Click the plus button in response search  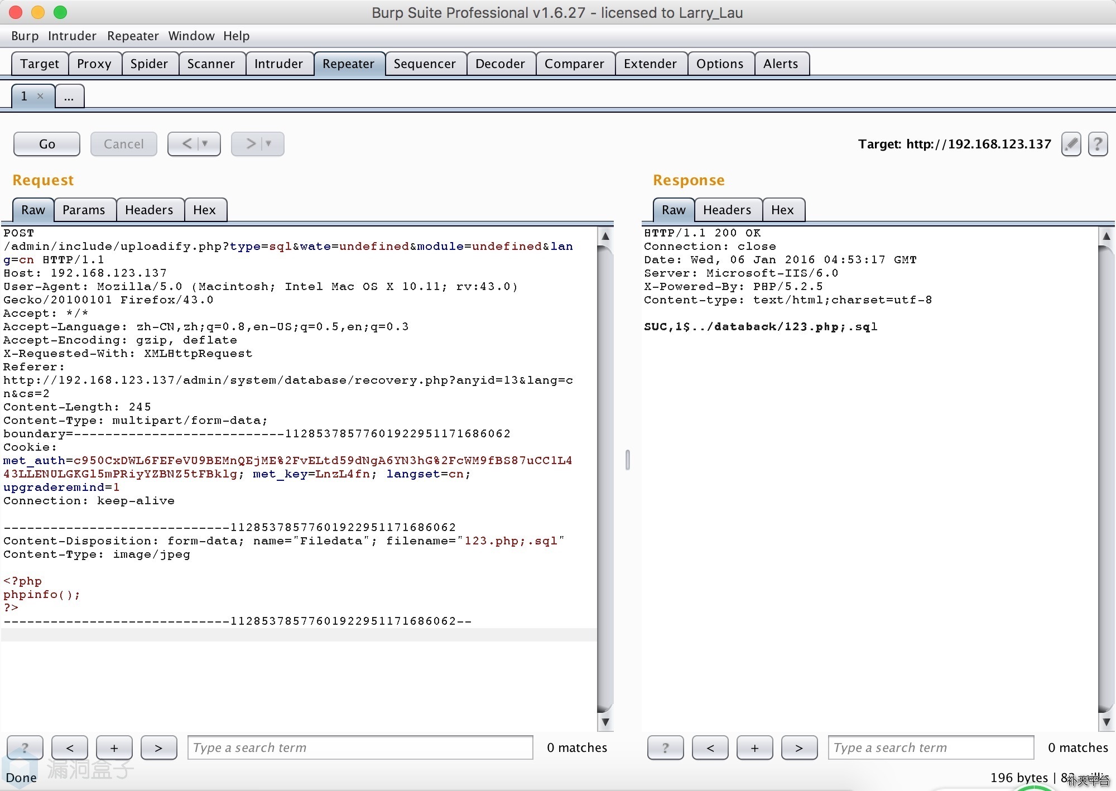pos(755,748)
